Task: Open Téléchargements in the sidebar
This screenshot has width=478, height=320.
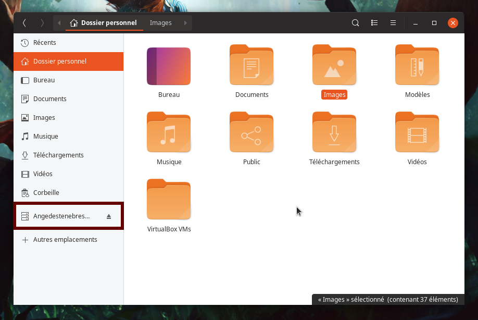Action: 58,155
